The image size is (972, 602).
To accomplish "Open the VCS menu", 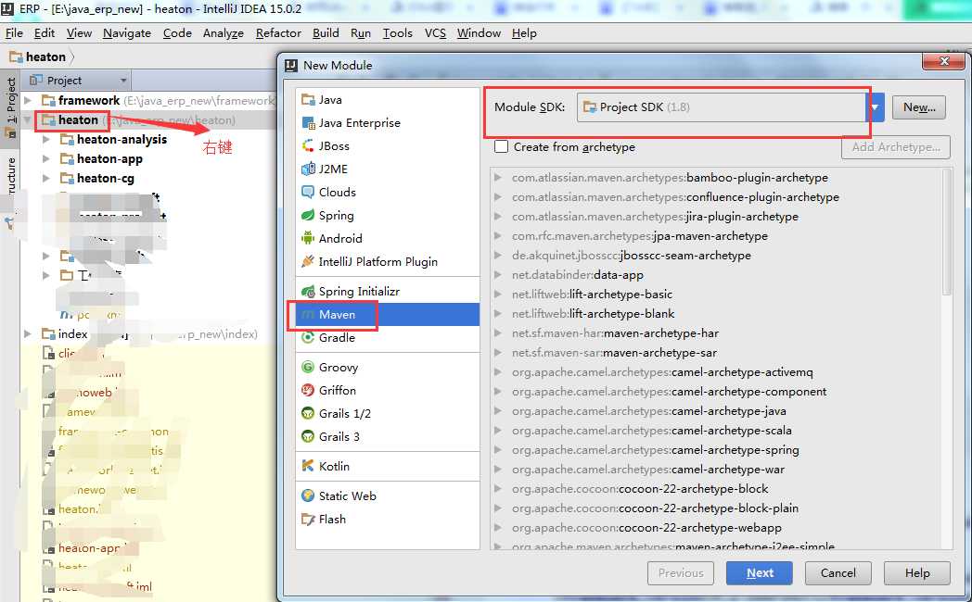I will [x=435, y=33].
